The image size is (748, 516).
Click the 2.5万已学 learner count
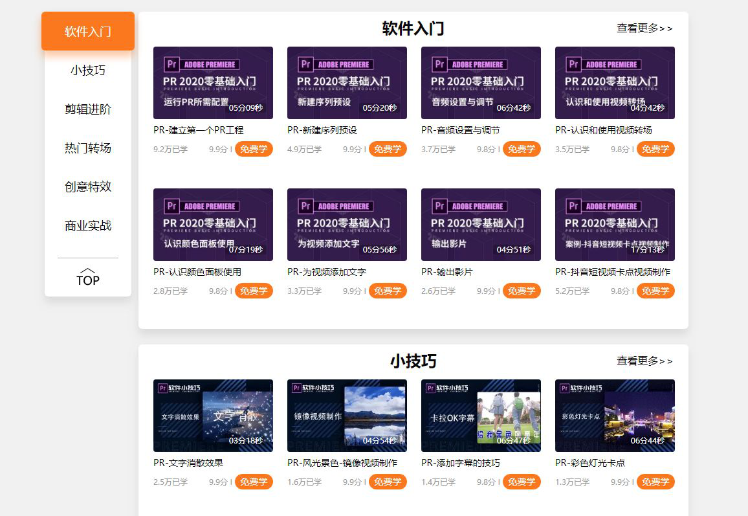coord(170,482)
